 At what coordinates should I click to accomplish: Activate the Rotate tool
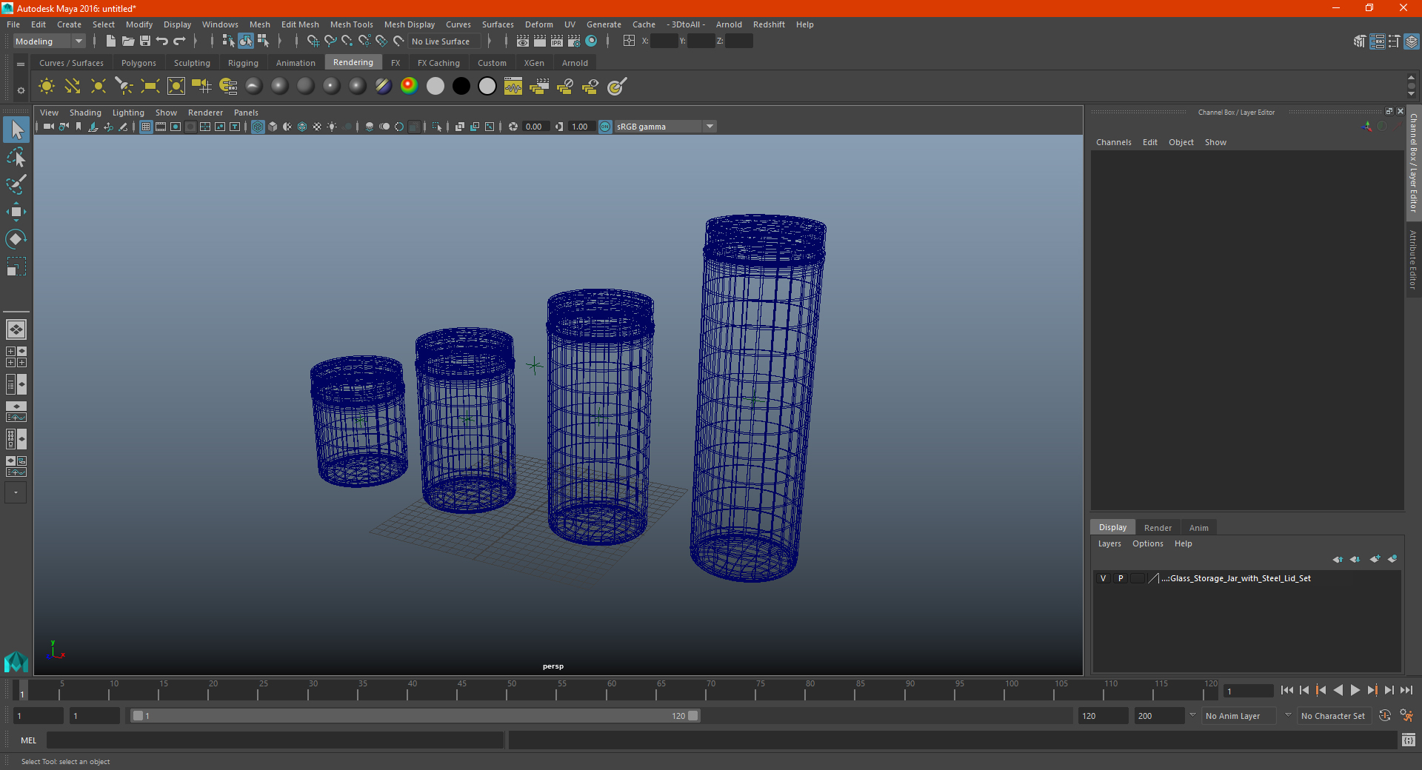click(x=16, y=238)
